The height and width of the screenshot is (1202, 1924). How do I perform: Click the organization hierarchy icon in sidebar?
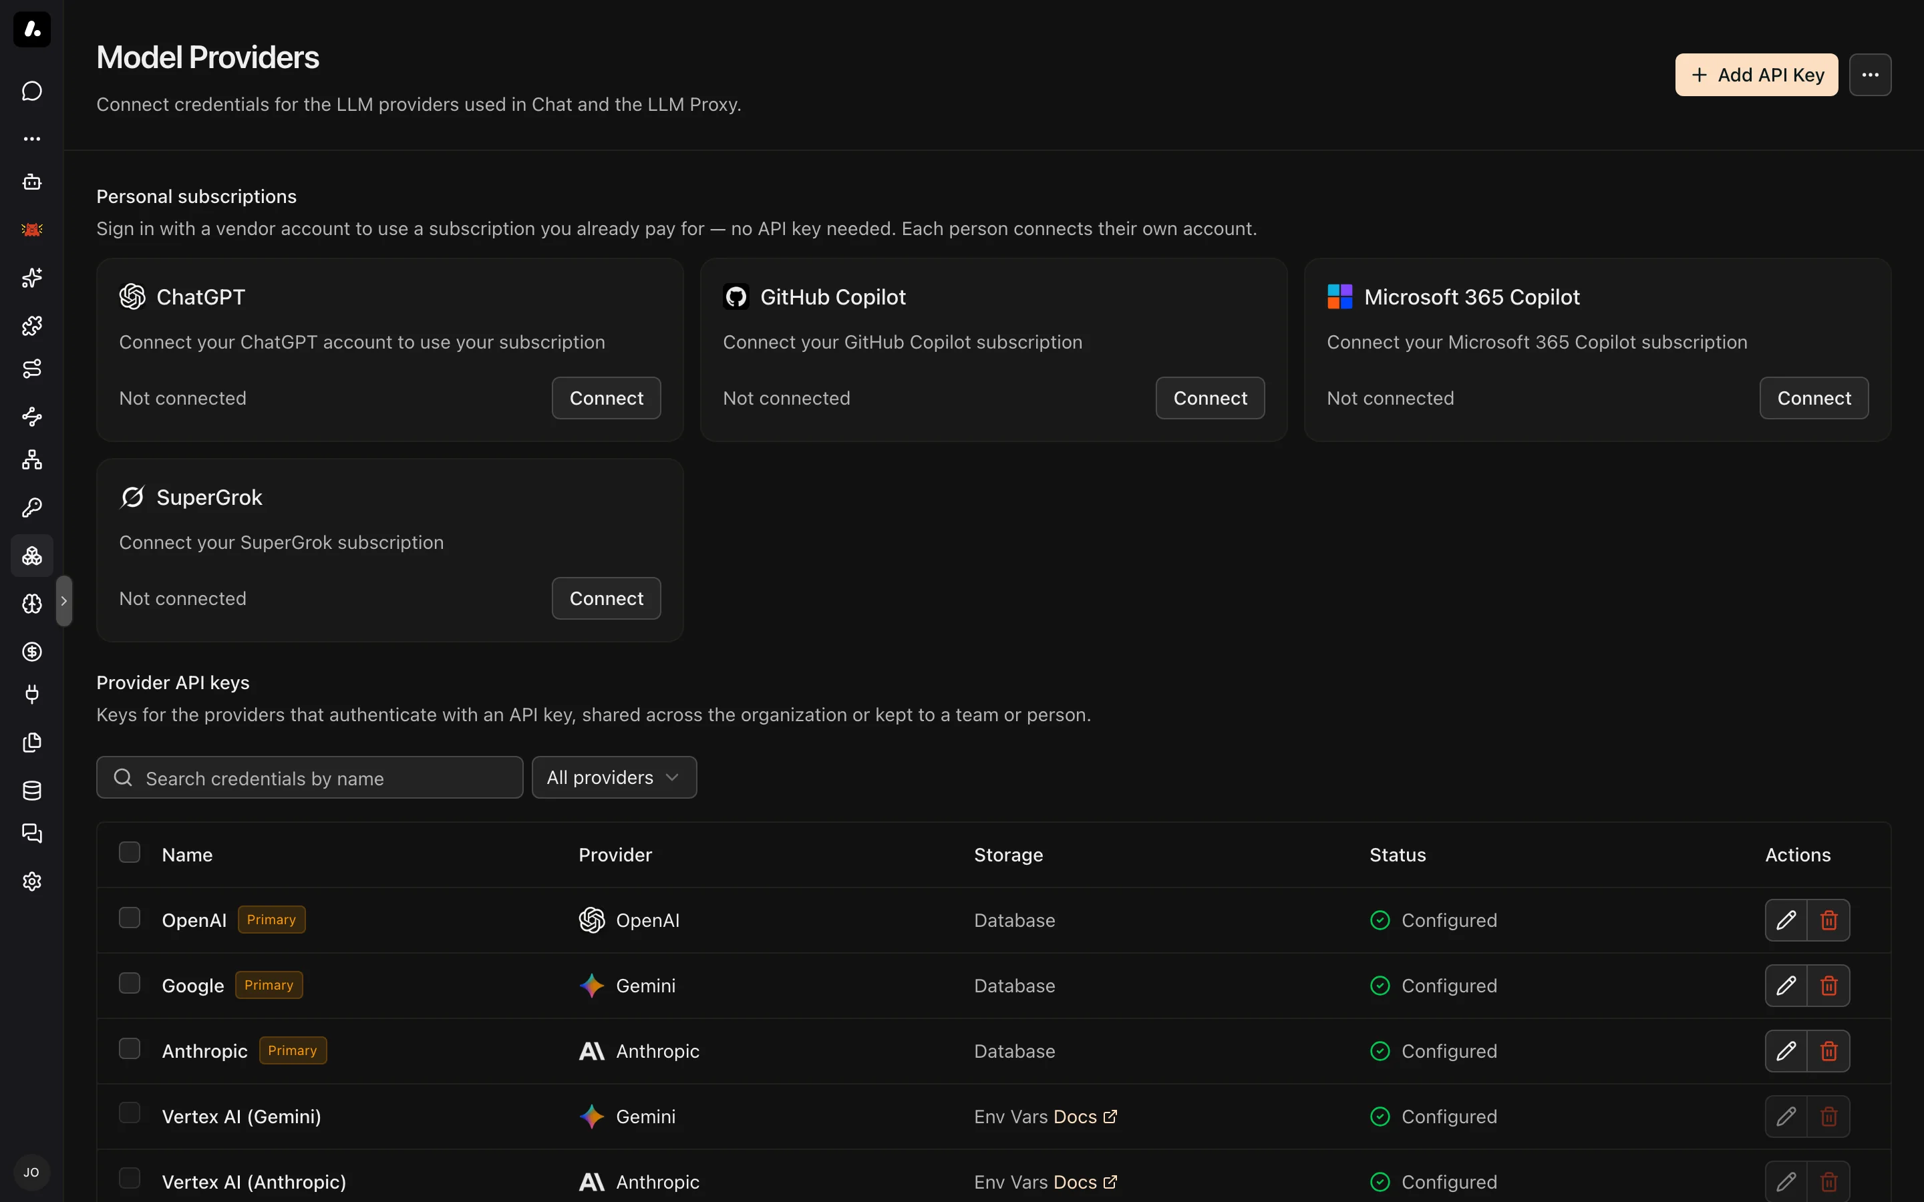tap(32, 459)
